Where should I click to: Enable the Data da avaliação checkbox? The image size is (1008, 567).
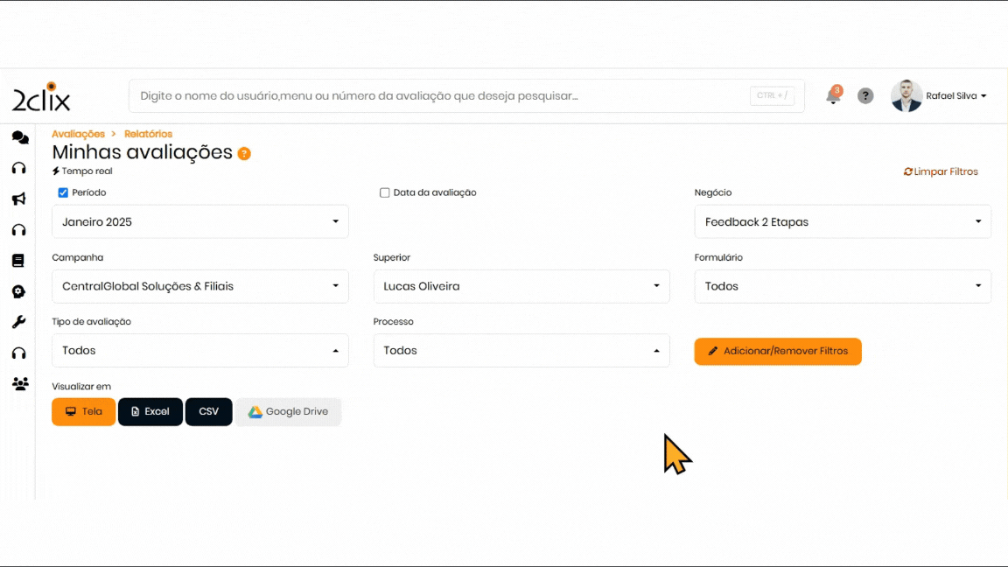(x=384, y=192)
